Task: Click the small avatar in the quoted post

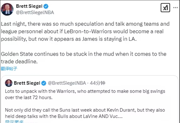Action: (9, 83)
